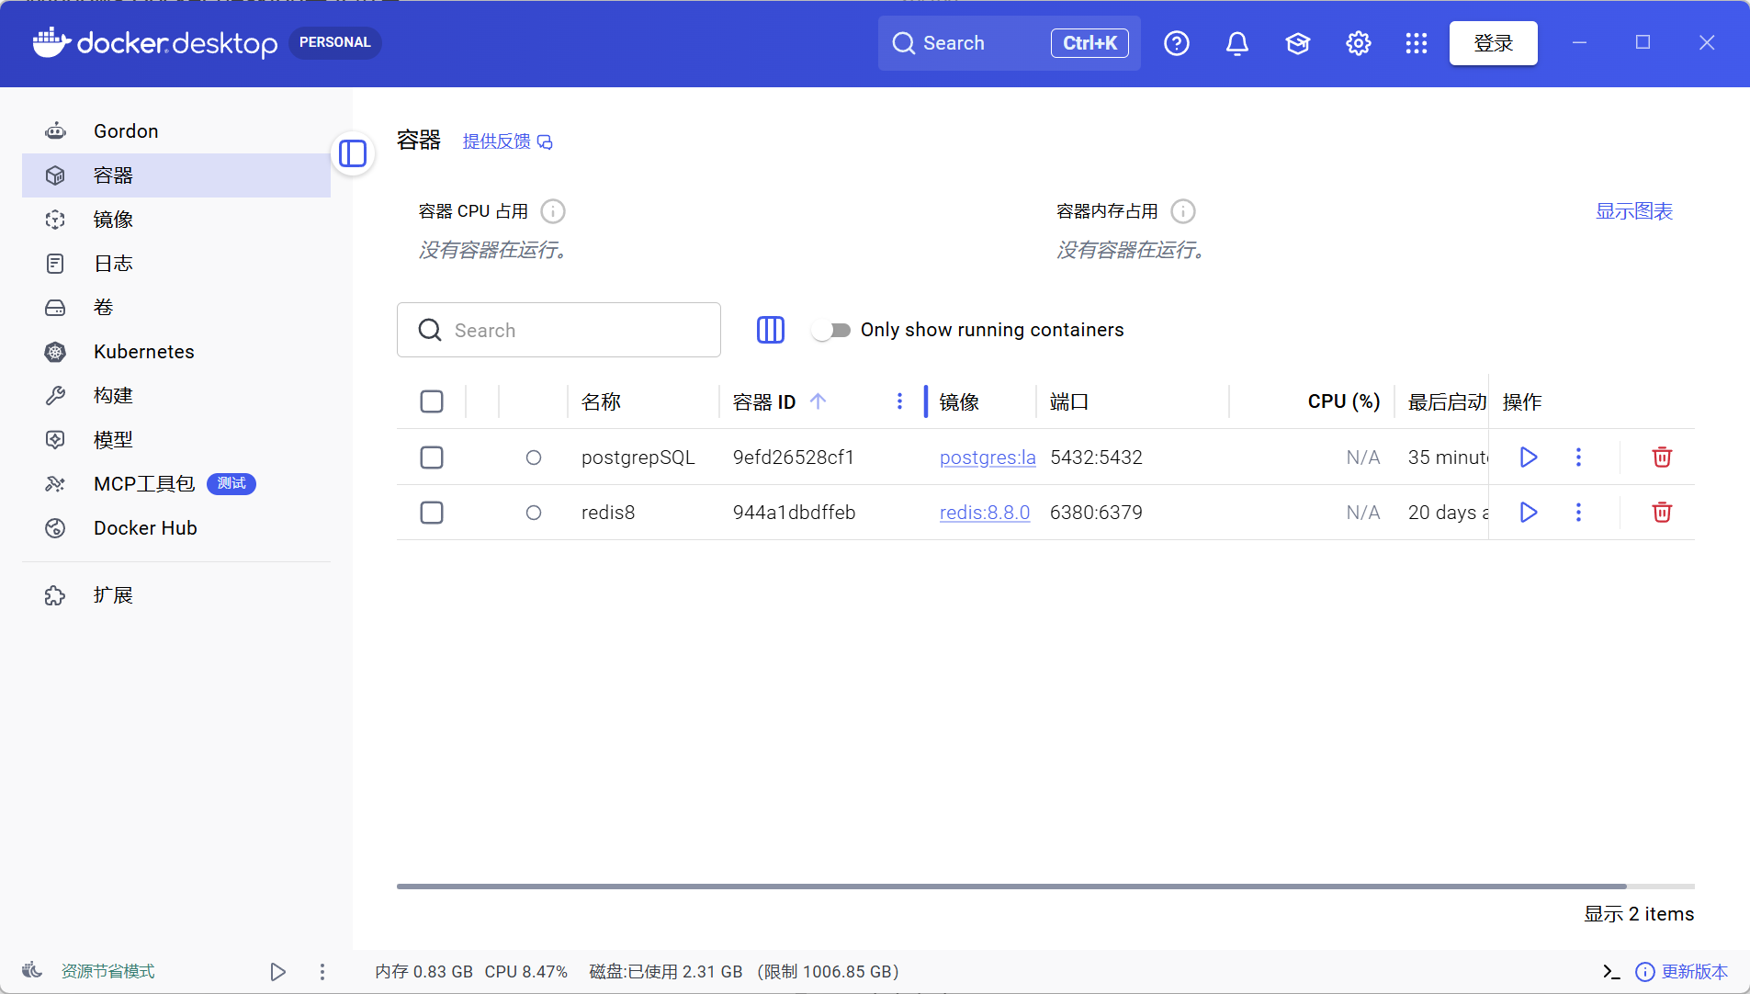Click the engine play button in footer
Image resolution: width=1750 pixels, height=994 pixels.
(277, 972)
